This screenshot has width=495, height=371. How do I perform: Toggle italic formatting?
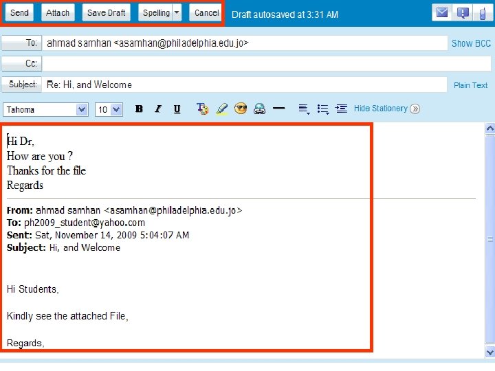pos(158,109)
